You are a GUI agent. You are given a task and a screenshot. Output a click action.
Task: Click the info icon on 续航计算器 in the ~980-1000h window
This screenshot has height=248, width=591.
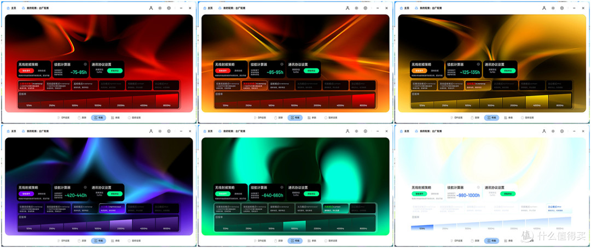(x=478, y=187)
